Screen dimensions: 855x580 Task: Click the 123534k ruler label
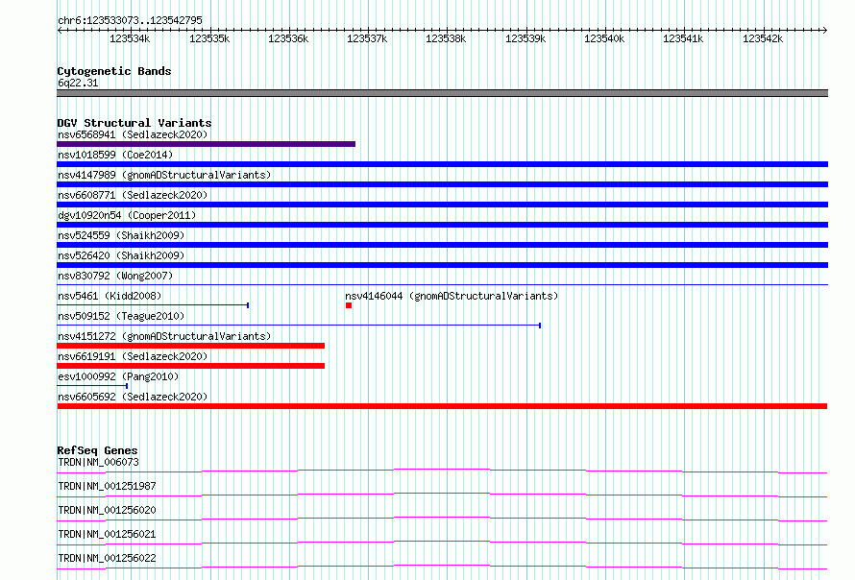[x=130, y=38]
